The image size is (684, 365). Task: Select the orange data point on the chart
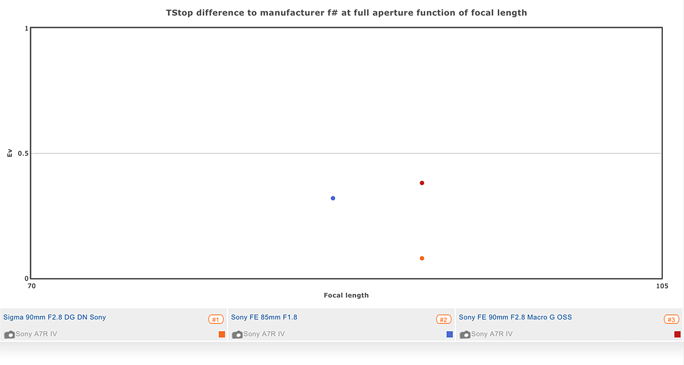[422, 258]
